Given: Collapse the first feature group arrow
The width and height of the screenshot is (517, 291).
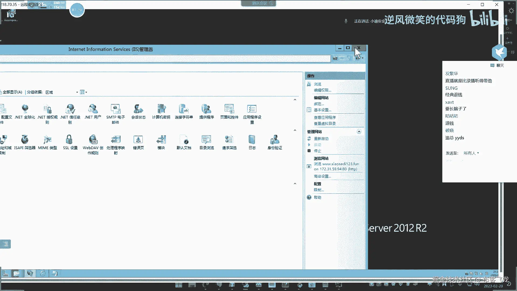Looking at the screenshot, I should (x=295, y=100).
